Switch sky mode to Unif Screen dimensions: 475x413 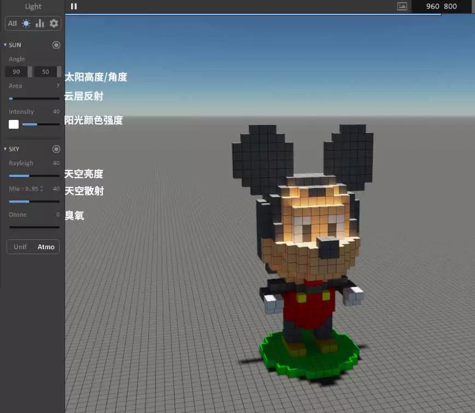[20, 247]
